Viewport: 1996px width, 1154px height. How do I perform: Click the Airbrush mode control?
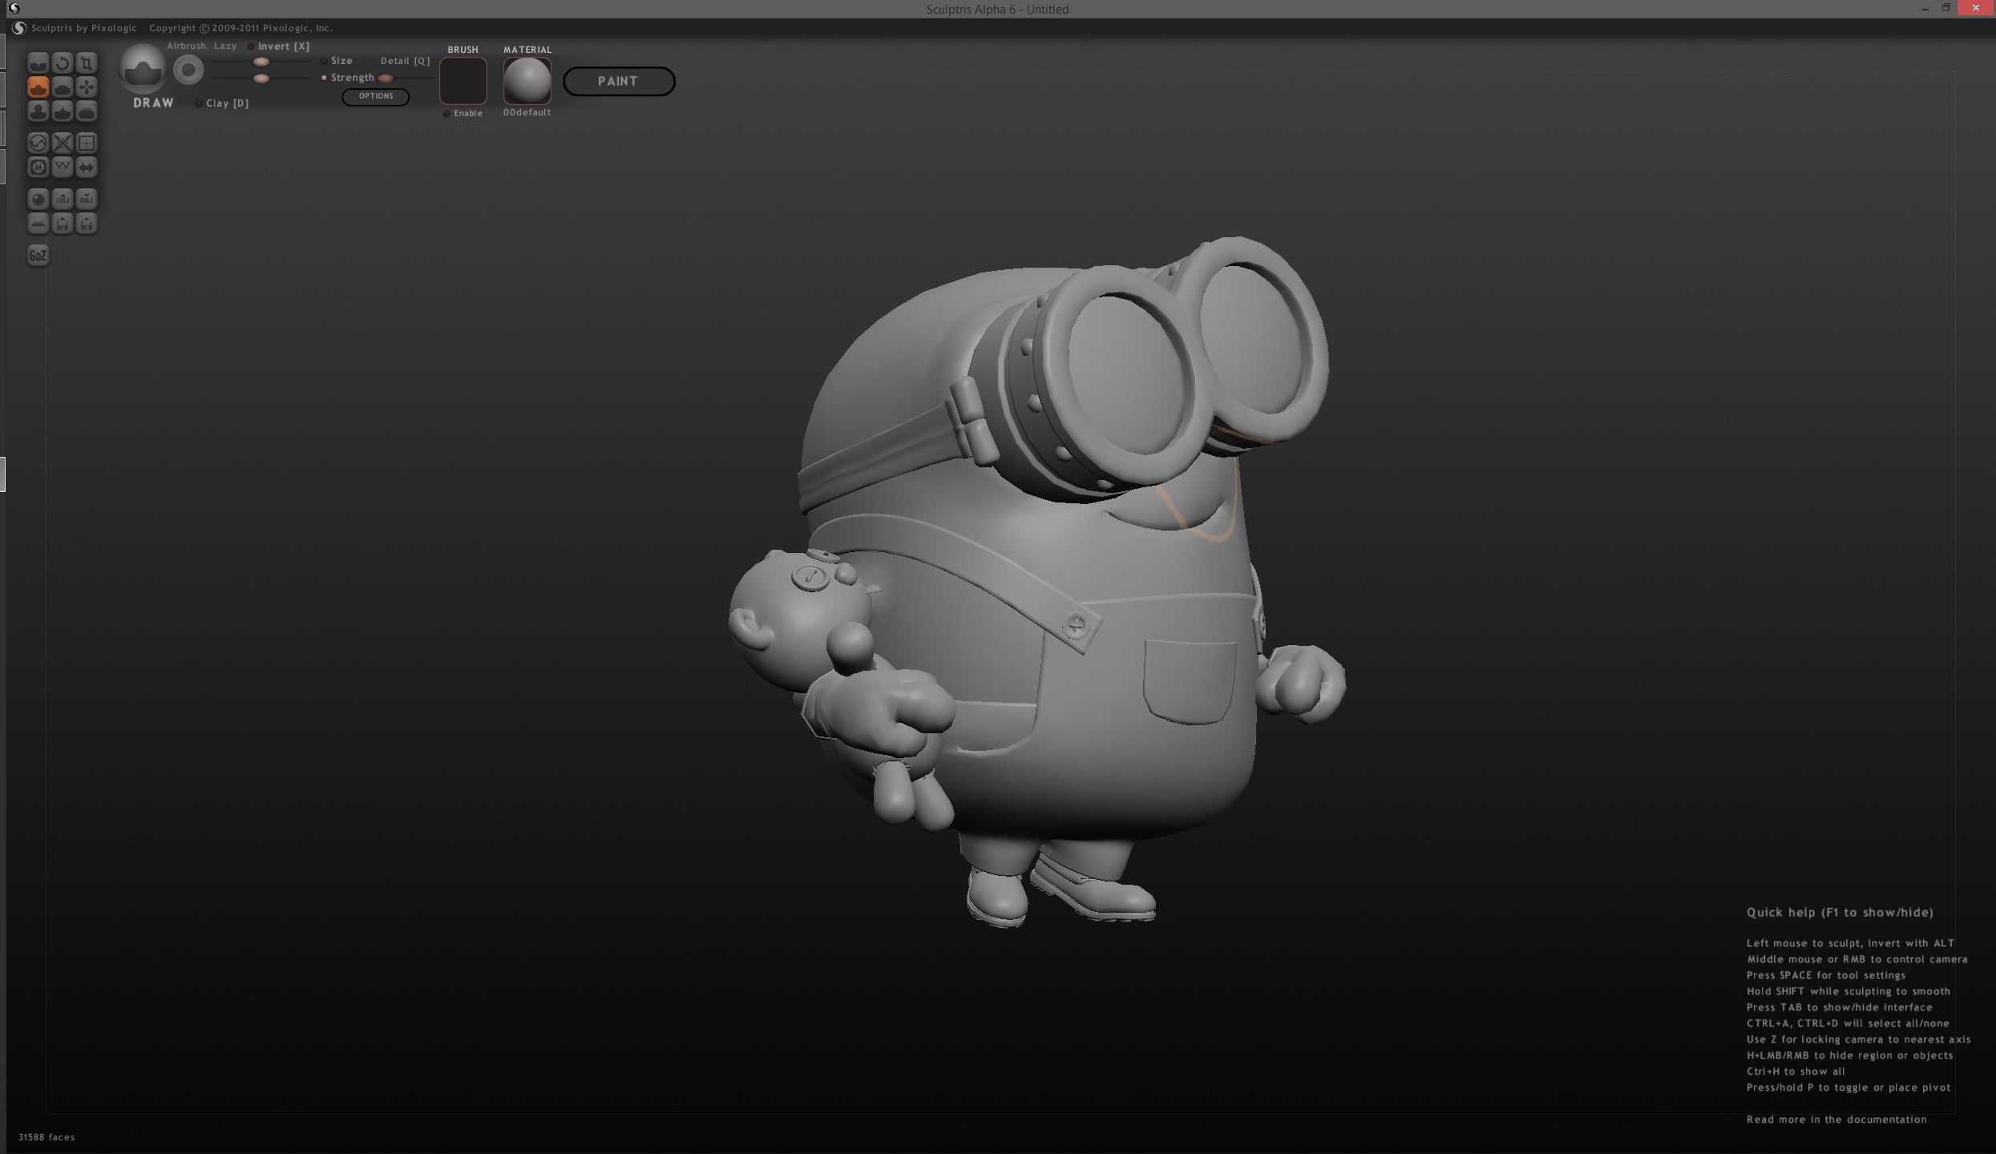(185, 46)
